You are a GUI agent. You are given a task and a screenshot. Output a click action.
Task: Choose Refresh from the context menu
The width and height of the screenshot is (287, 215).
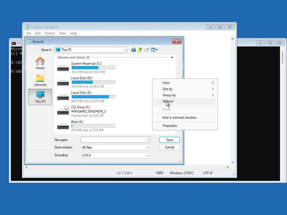185,101
